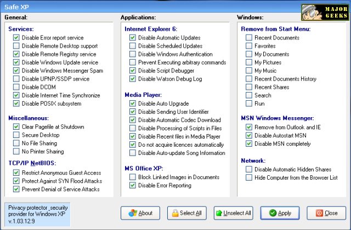Enable the Secure Desktop option
This screenshot has width=351, height=230.
pyautogui.click(x=16, y=135)
